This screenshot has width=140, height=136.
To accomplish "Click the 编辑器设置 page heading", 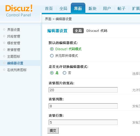I will coord(57,31).
